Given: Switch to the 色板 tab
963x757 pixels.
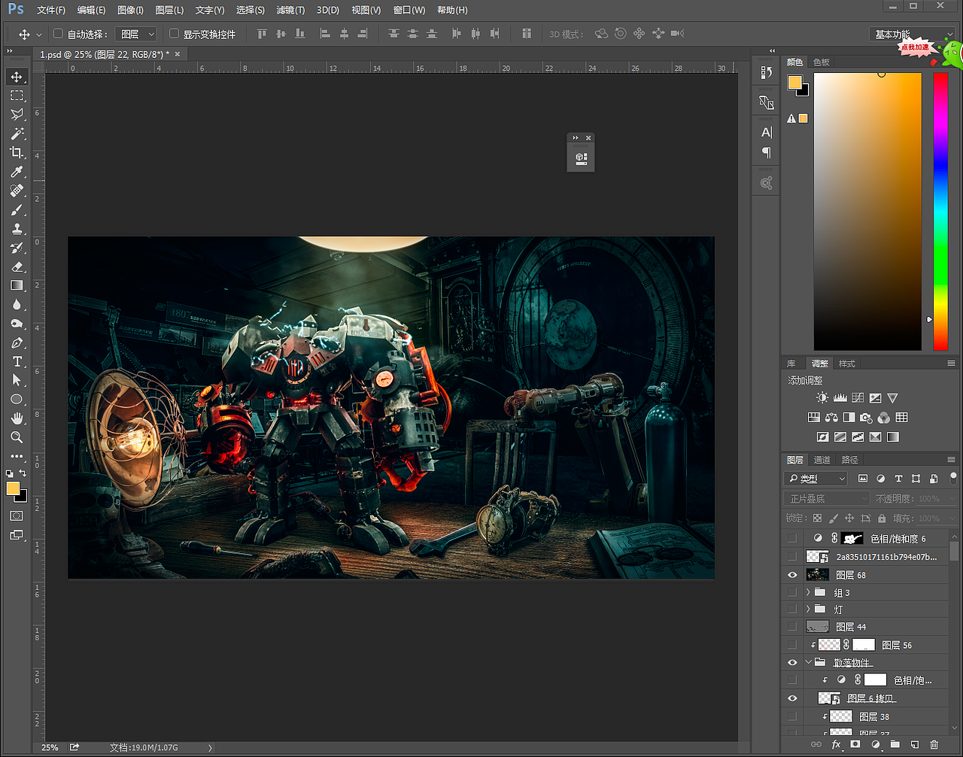Looking at the screenshot, I should 822,62.
